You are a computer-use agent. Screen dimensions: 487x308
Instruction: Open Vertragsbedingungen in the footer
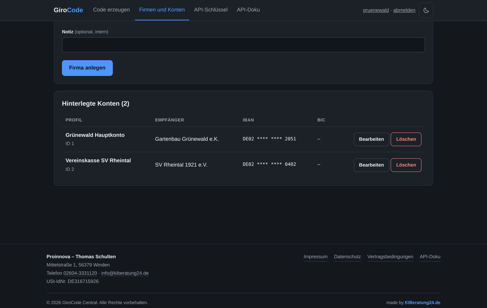coord(390,257)
